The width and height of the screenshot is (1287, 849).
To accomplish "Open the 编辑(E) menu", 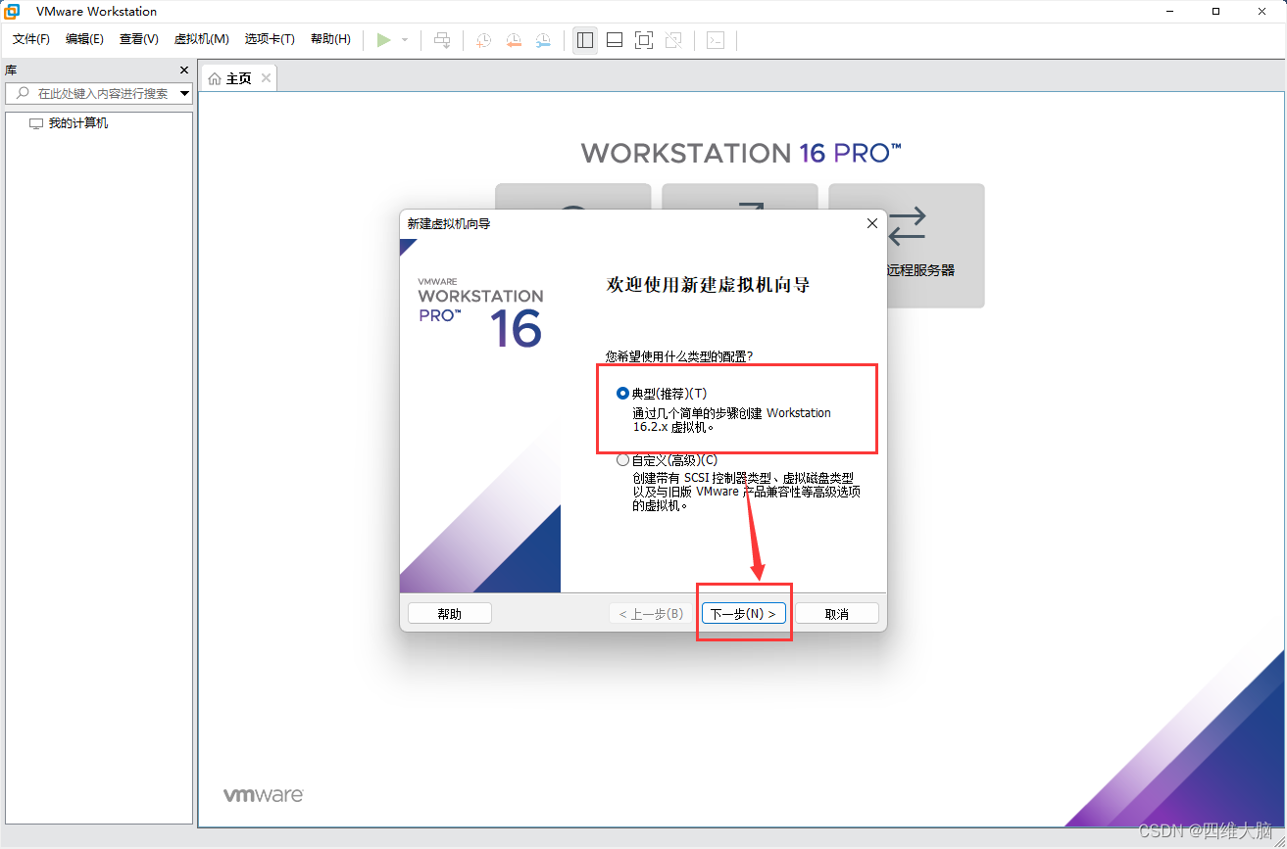I will coord(84,39).
